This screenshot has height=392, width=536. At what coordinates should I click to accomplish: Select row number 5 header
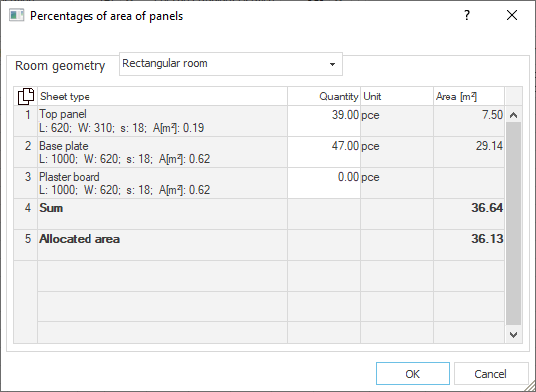25,245
